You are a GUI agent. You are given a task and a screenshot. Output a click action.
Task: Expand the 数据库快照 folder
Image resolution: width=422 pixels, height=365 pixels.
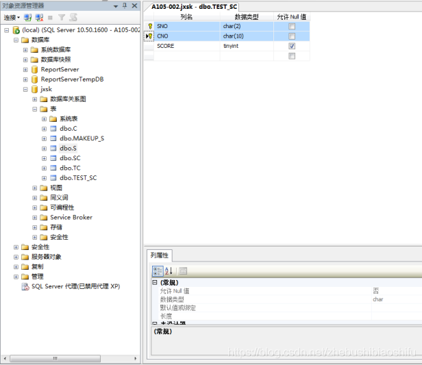pyautogui.click(x=25, y=60)
